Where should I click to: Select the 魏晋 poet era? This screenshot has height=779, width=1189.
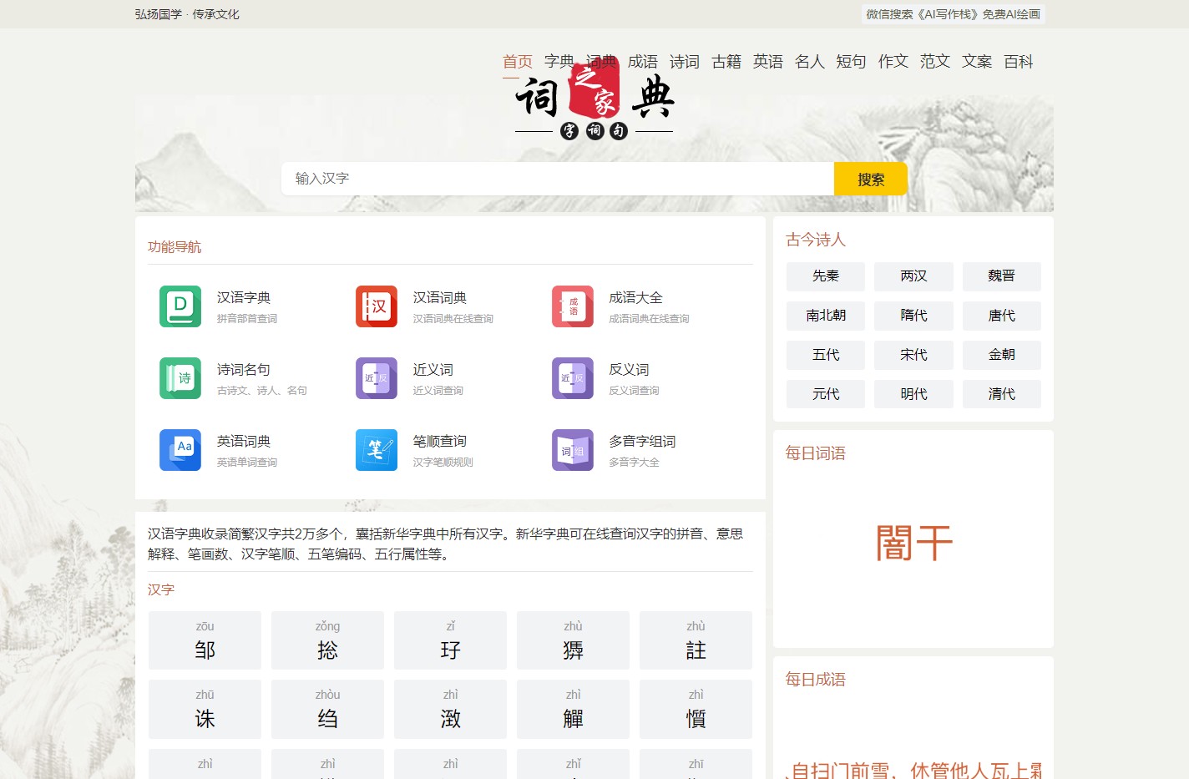tap(1002, 276)
